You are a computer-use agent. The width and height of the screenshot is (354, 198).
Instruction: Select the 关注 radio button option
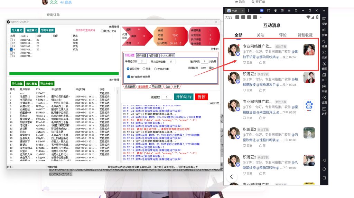tap(144, 69)
